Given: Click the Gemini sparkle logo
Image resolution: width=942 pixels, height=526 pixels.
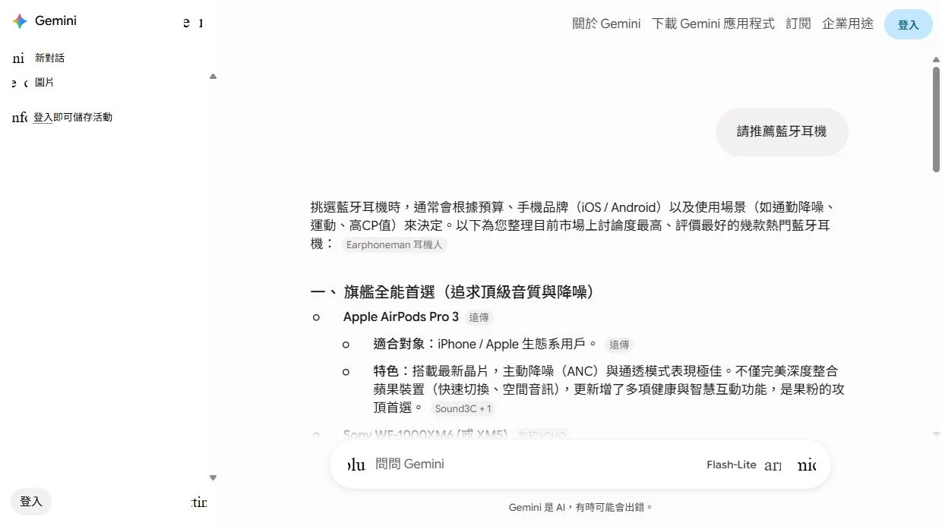Looking at the screenshot, I should (20, 21).
